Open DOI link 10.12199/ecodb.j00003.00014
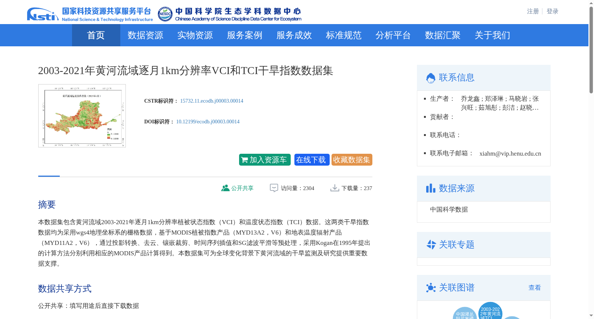The width and height of the screenshot is (594, 319). 208,122
